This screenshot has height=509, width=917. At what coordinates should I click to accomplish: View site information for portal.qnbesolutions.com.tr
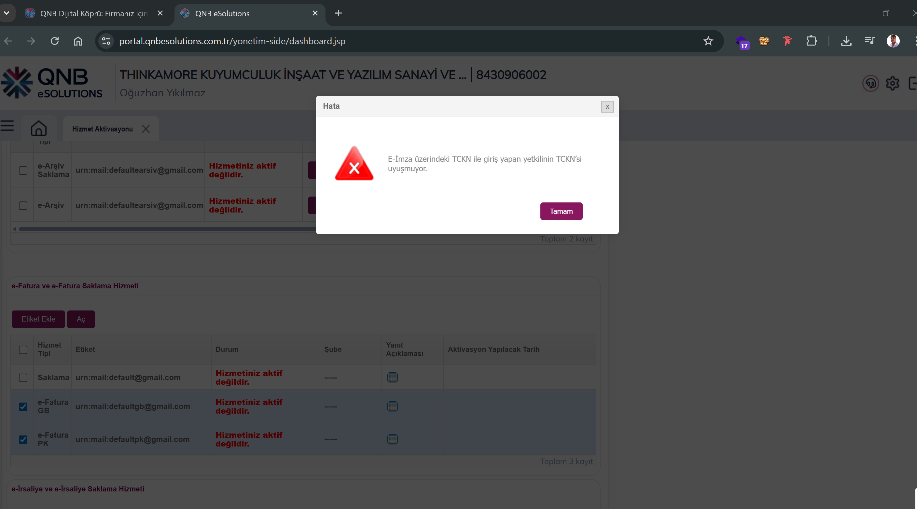[x=106, y=41]
